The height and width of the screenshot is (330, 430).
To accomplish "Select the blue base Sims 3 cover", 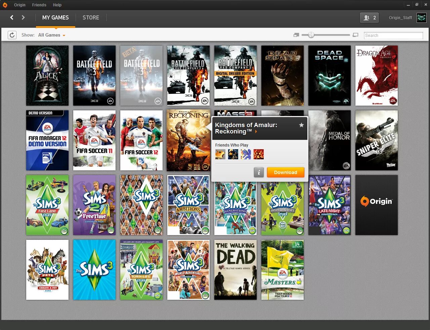I will click(94, 270).
